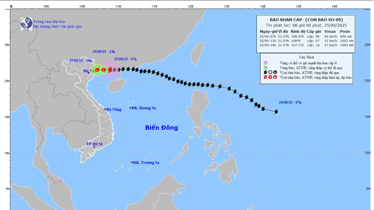Click the 25/09/25 - 19h forecast label
The image size is (374, 210).
click(x=81, y=60)
